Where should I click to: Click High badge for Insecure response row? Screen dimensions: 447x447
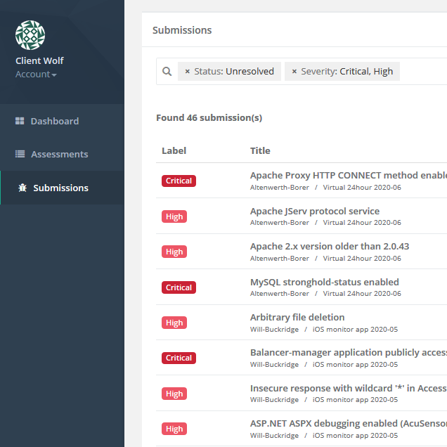coord(174,394)
